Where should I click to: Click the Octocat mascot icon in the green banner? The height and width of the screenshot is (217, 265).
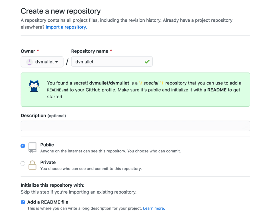pos(34,86)
